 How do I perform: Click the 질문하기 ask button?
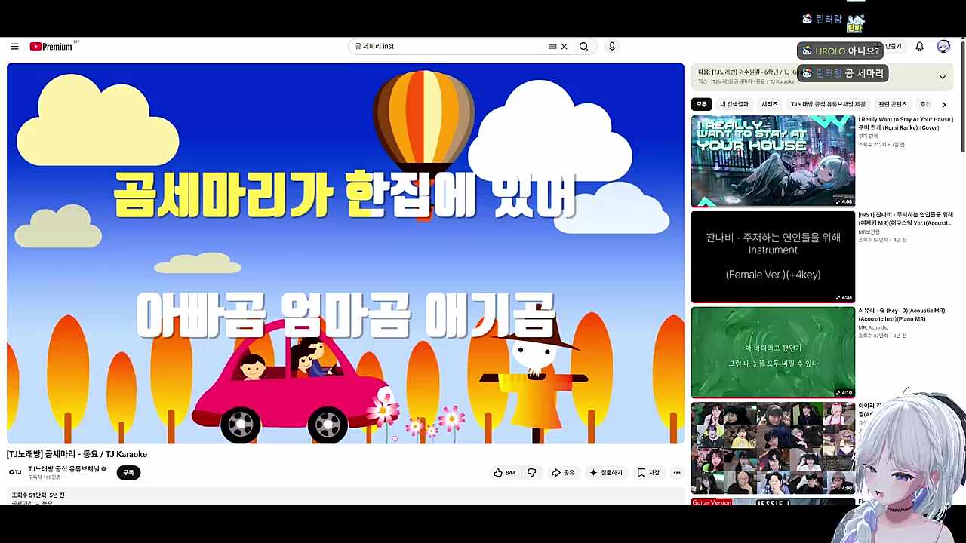pos(607,473)
